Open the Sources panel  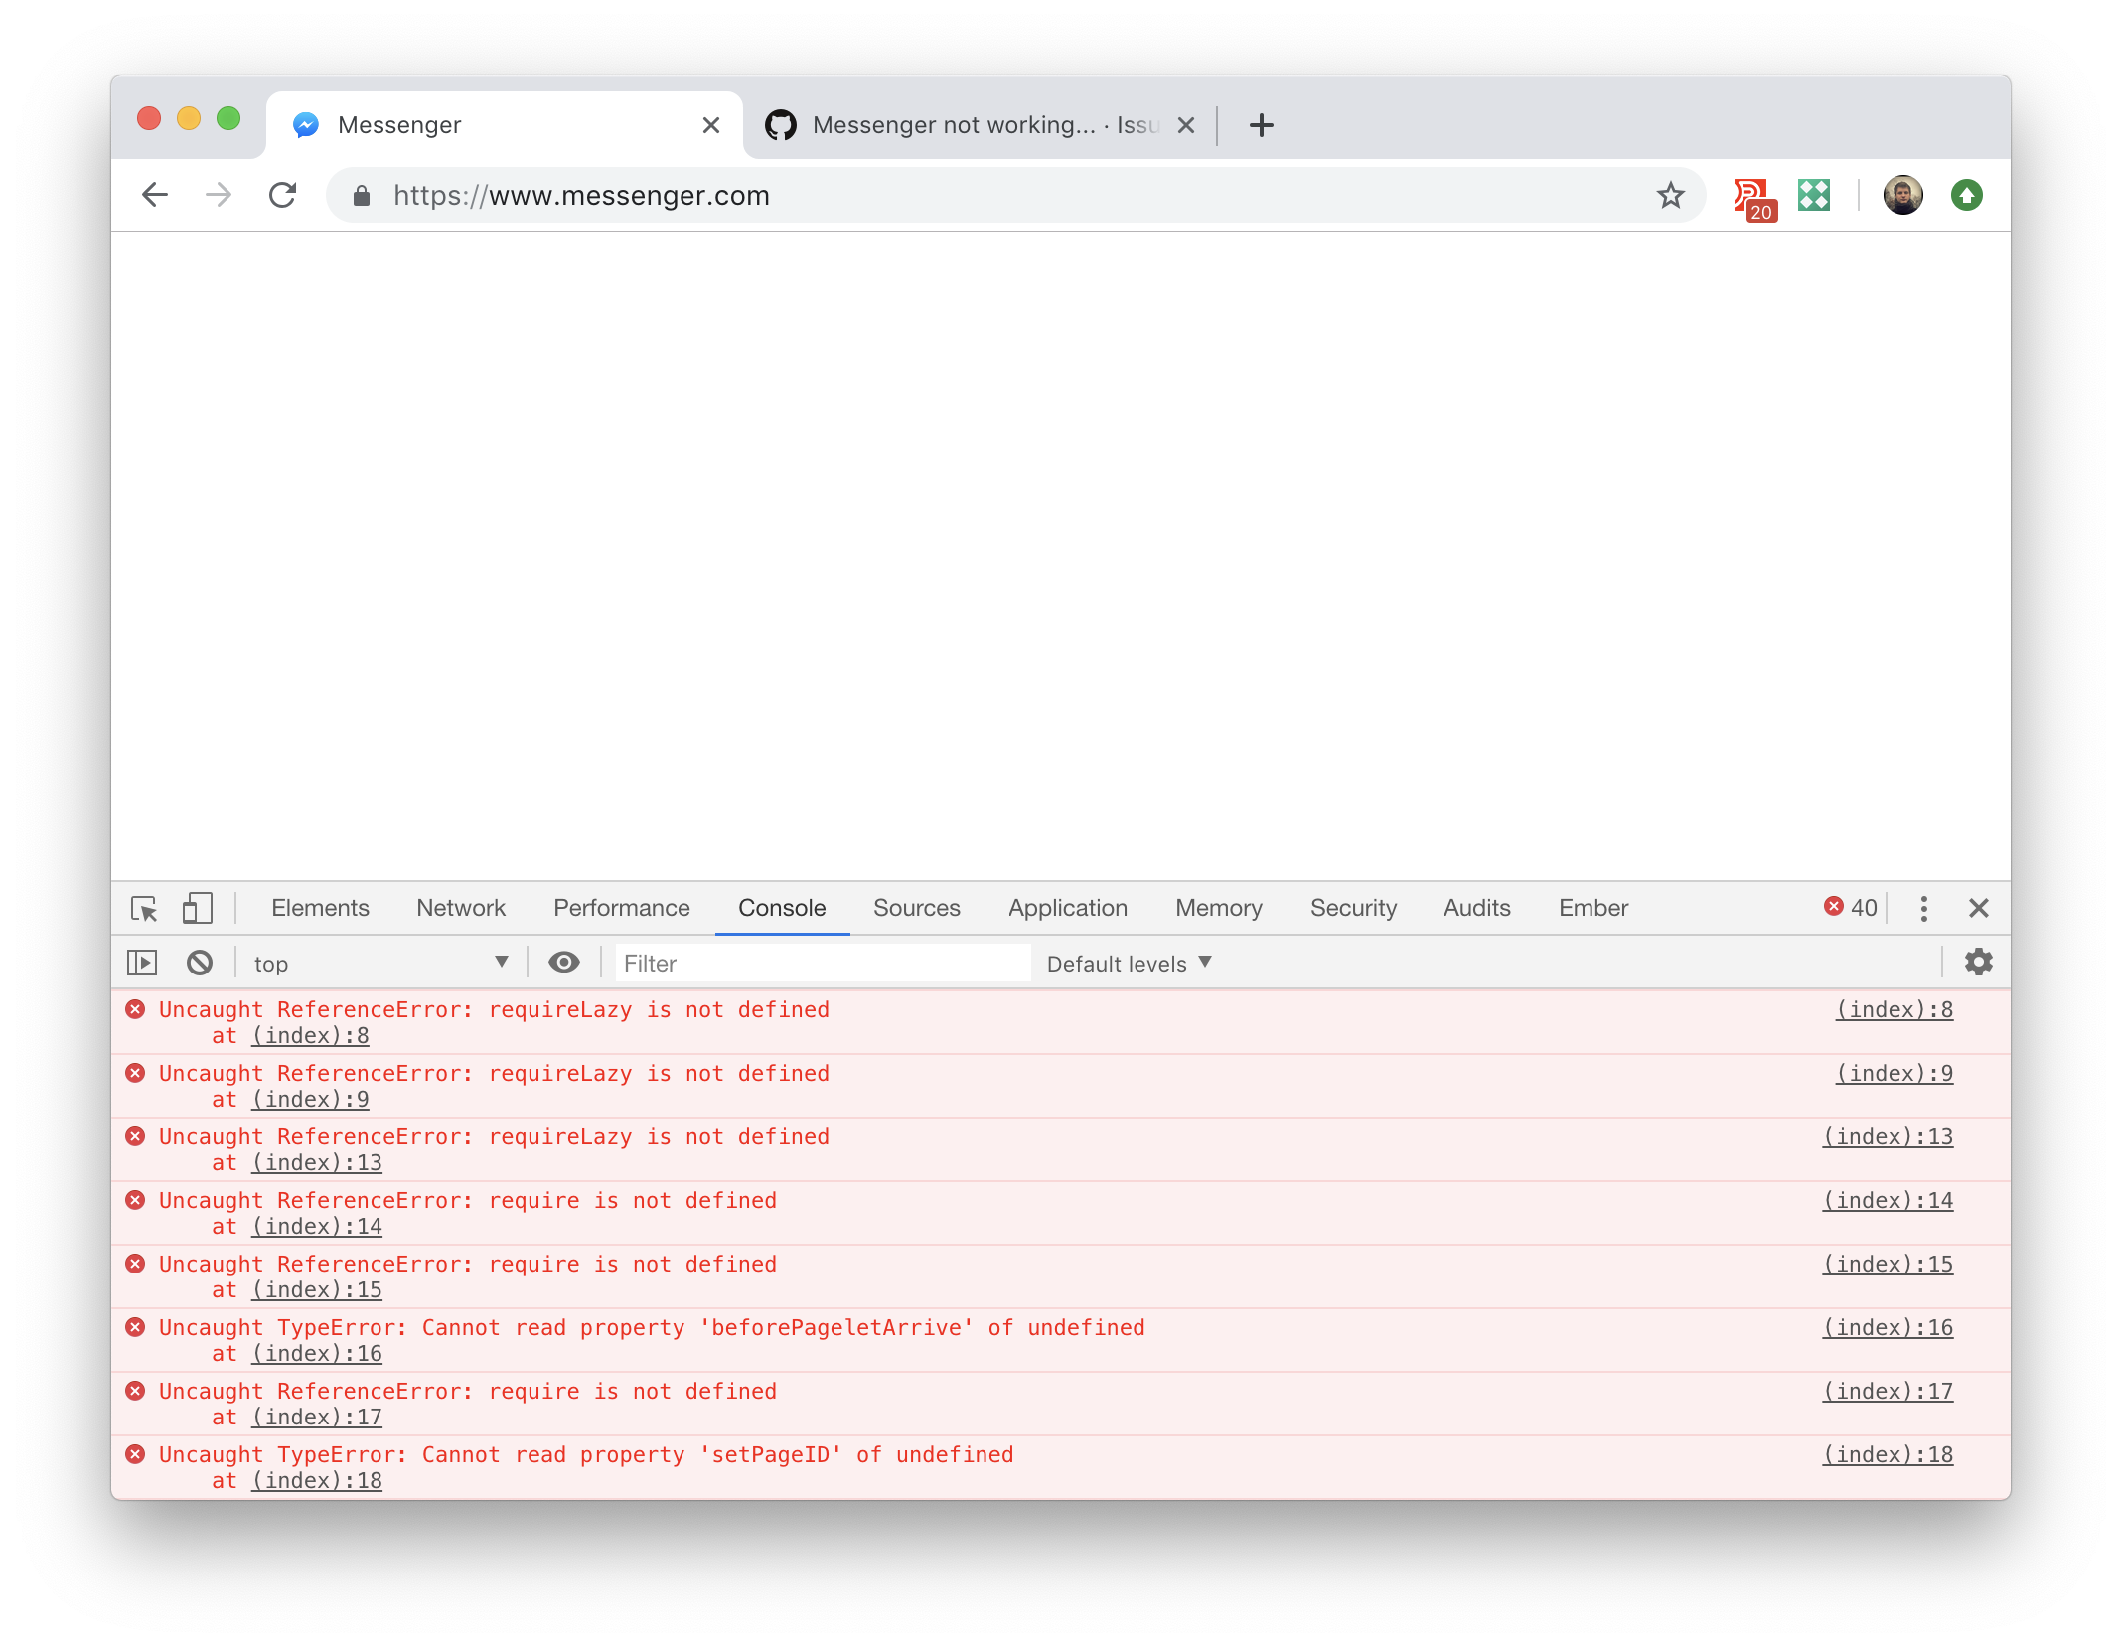pos(917,908)
